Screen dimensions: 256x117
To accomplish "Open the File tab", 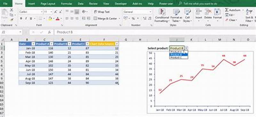I will [x=5, y=4].
